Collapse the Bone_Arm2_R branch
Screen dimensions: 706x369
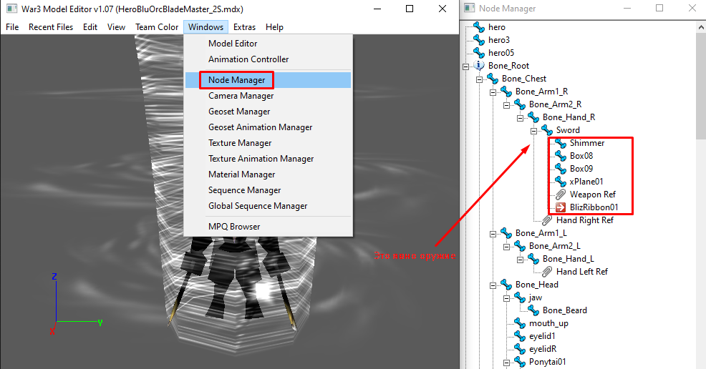coord(506,105)
